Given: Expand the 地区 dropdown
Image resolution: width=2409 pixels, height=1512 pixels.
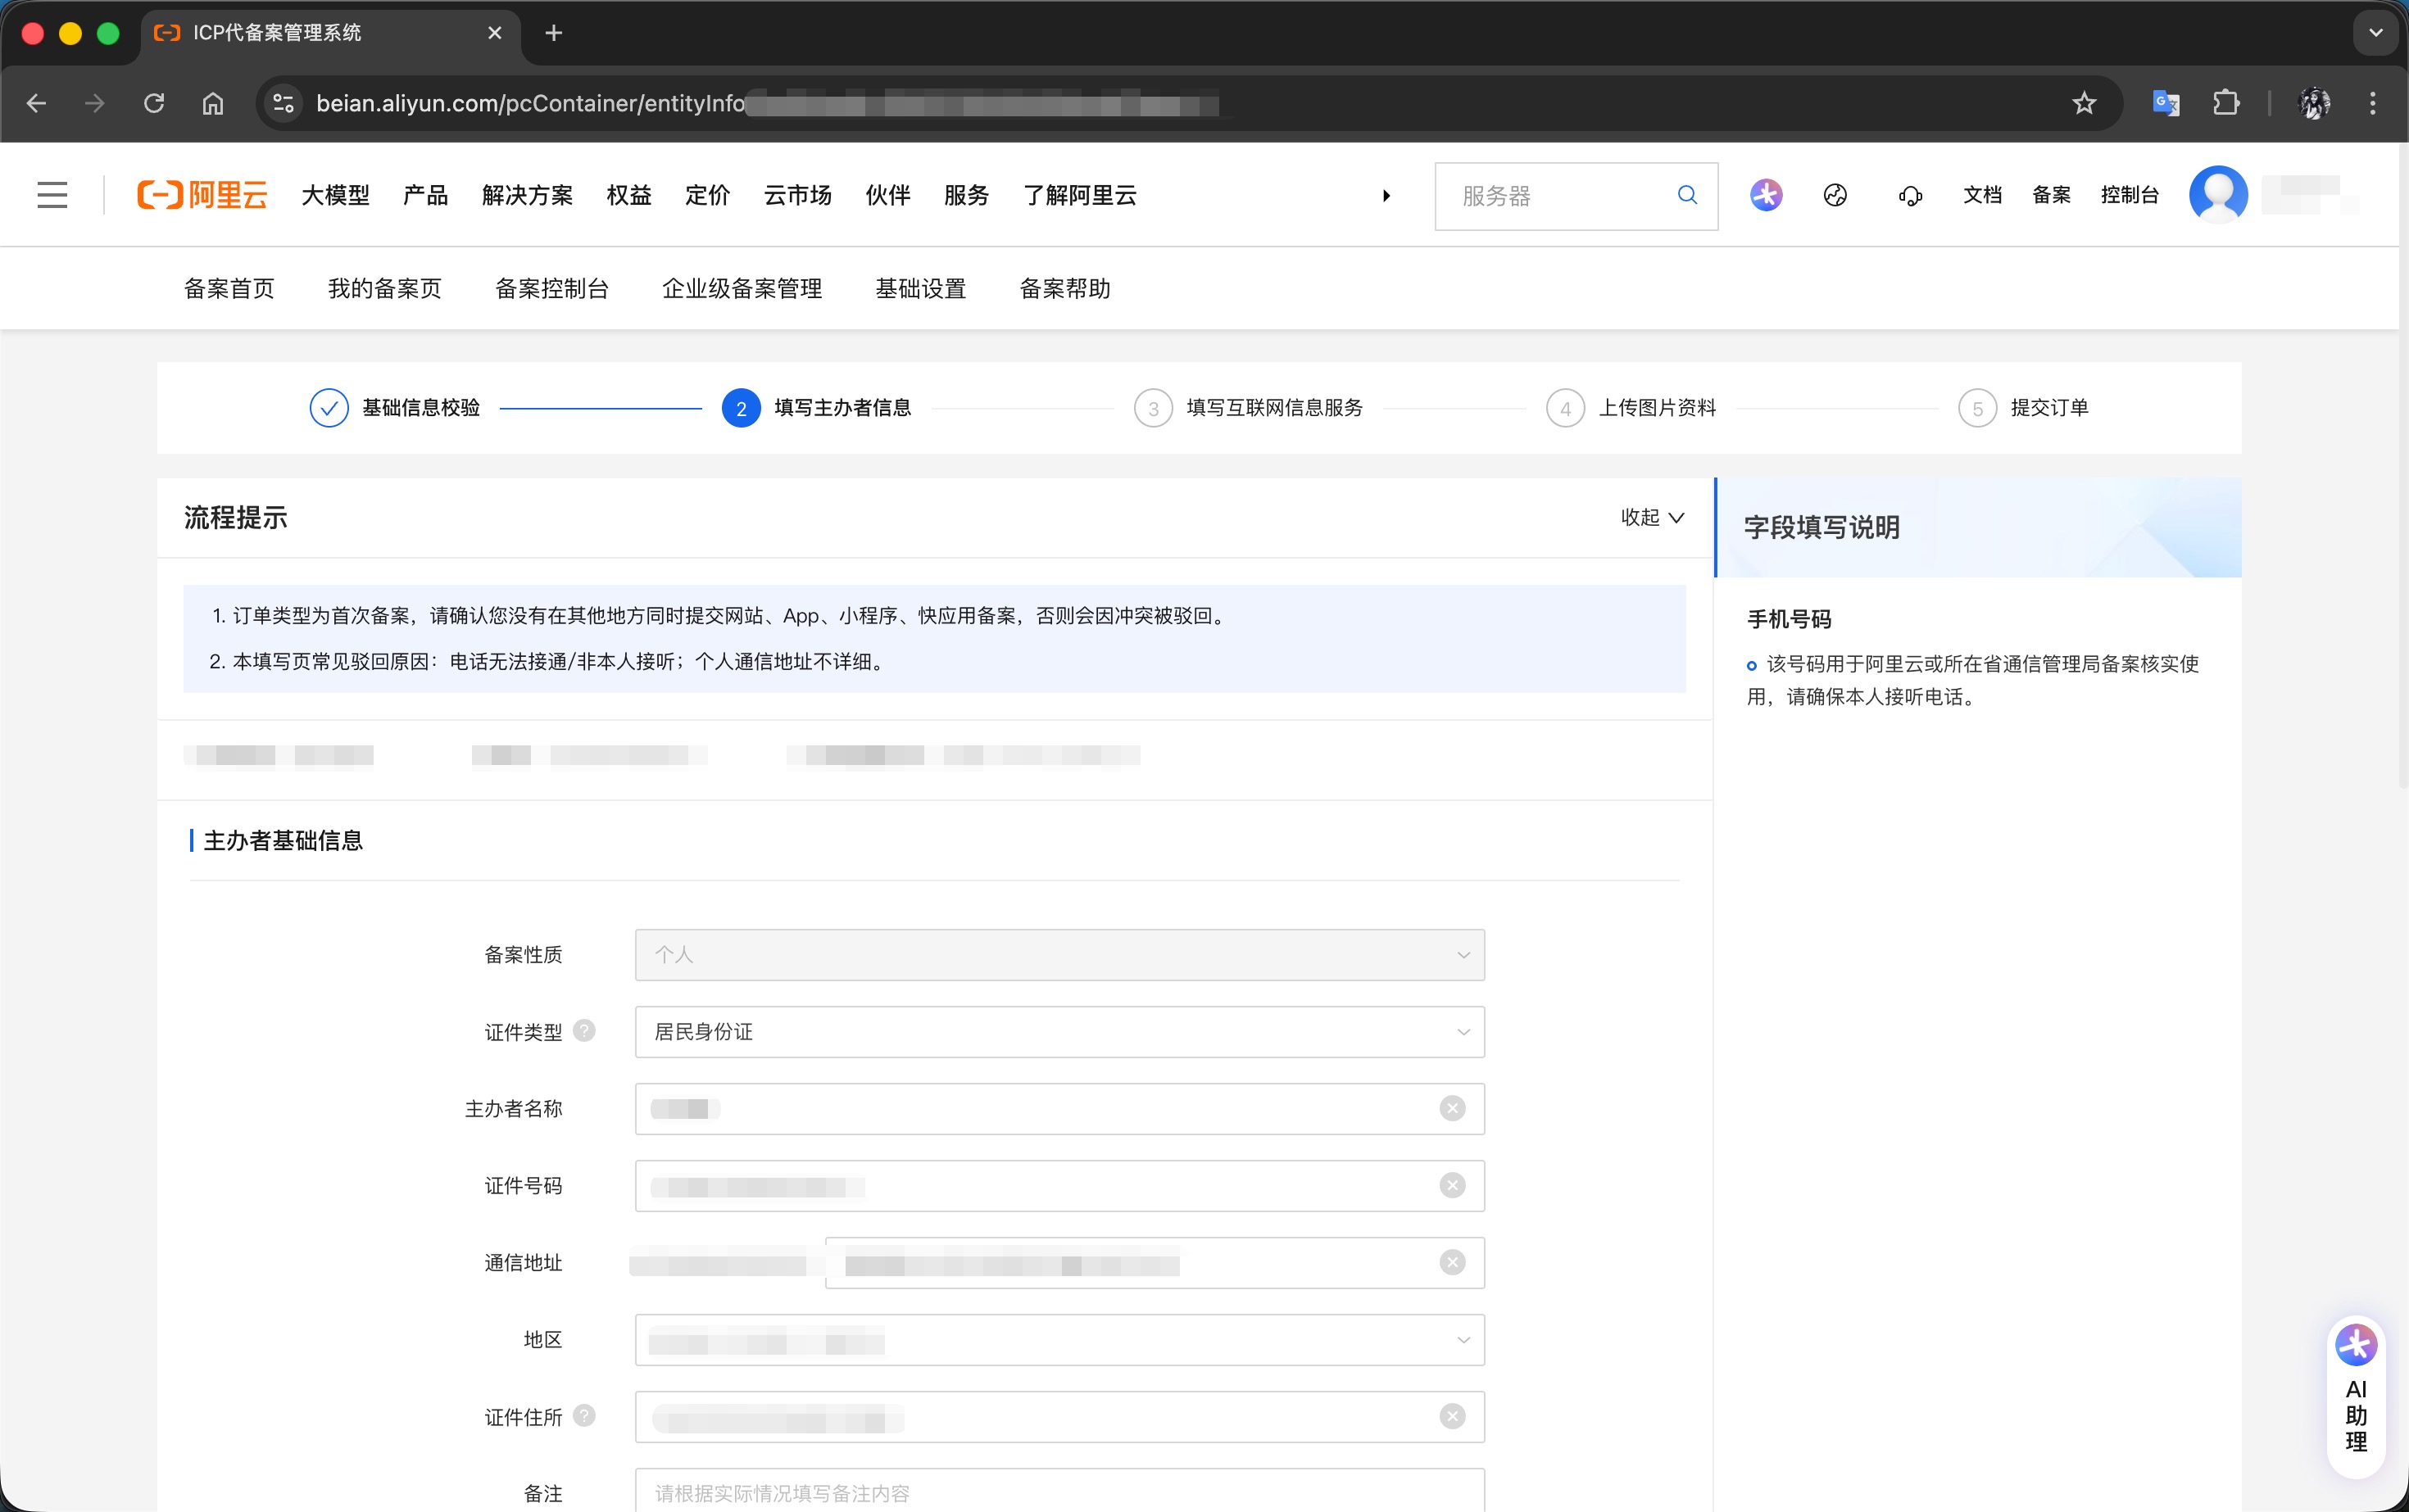Looking at the screenshot, I should pos(1059,1339).
